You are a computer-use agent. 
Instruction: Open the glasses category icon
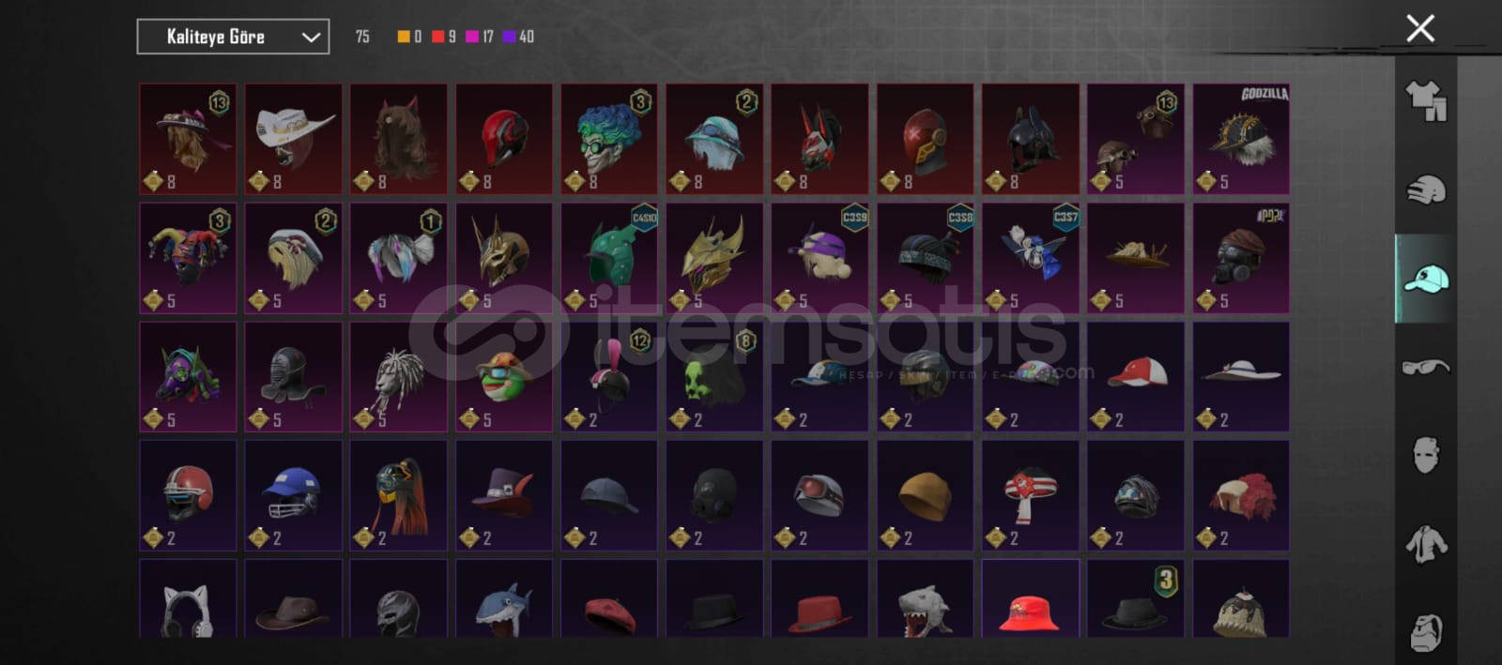pyautogui.click(x=1426, y=367)
